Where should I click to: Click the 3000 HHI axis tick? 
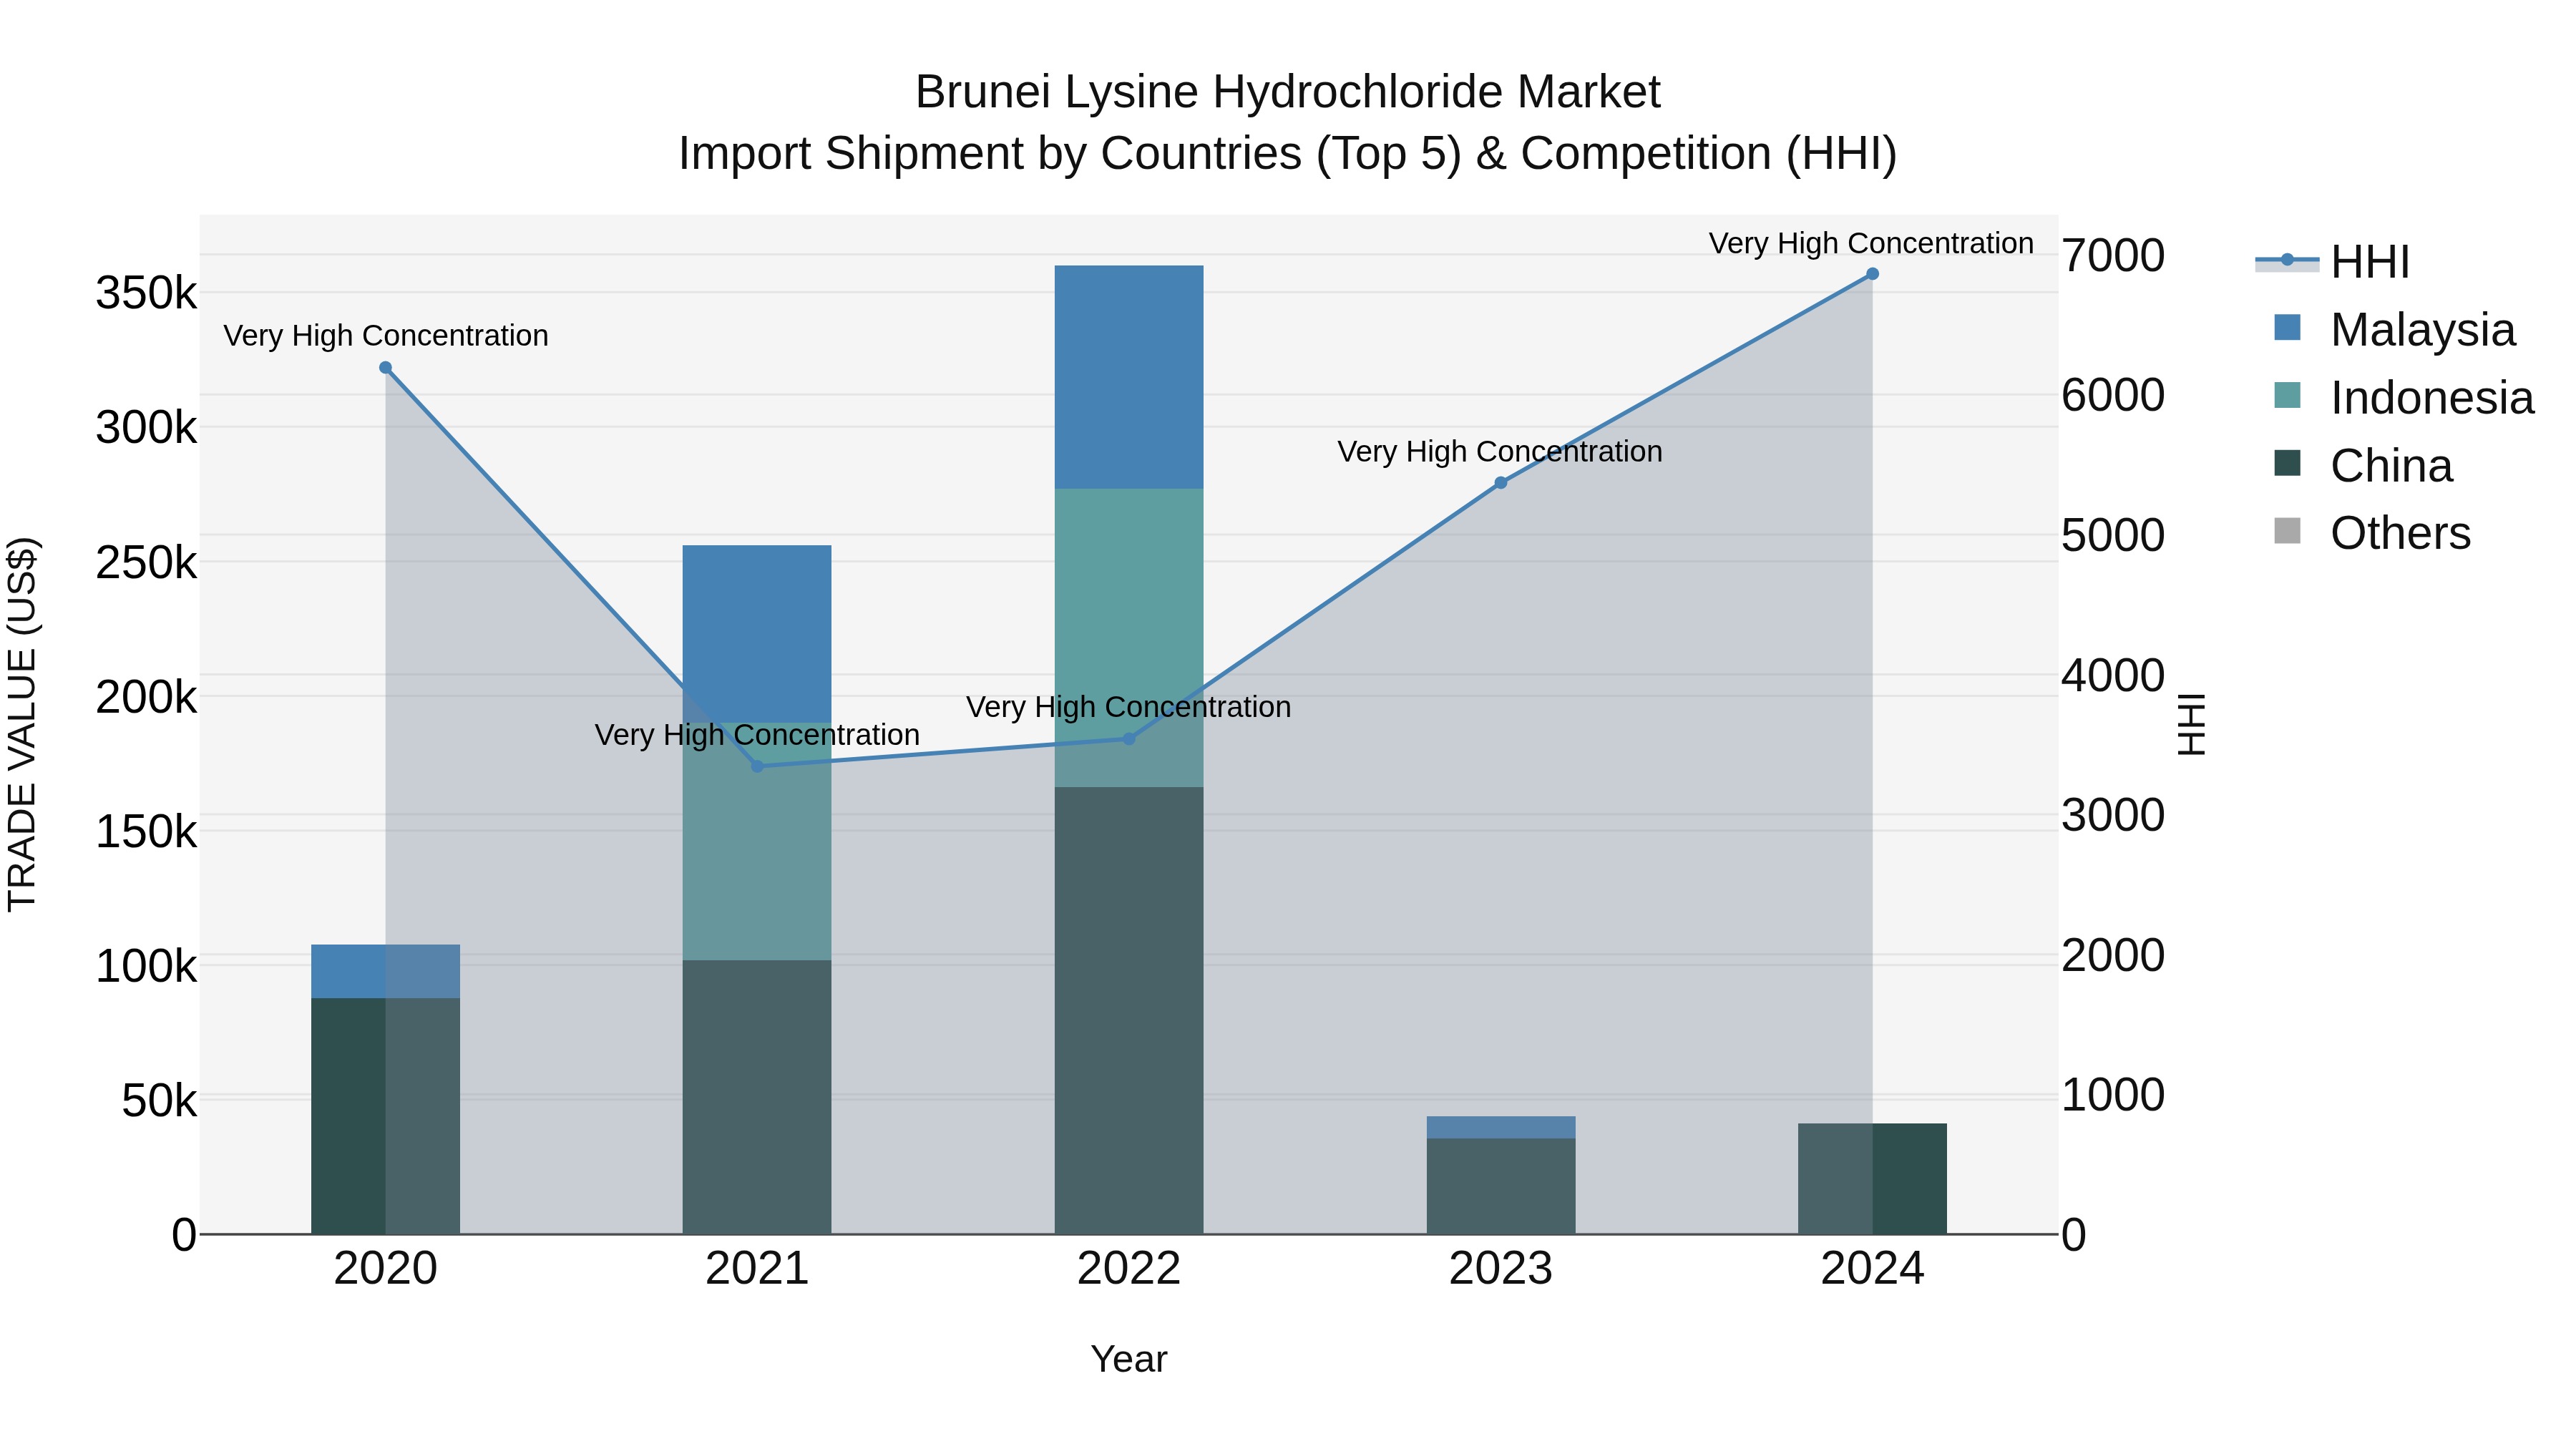pos(2113,816)
